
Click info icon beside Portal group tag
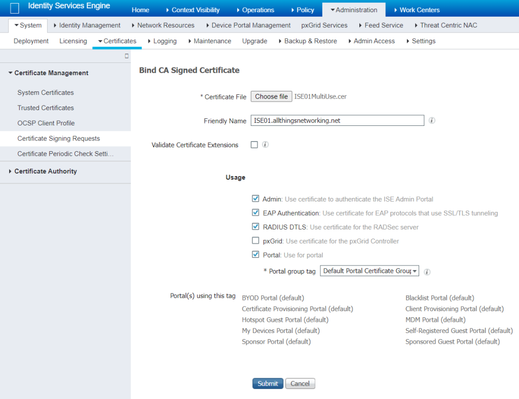click(x=427, y=272)
